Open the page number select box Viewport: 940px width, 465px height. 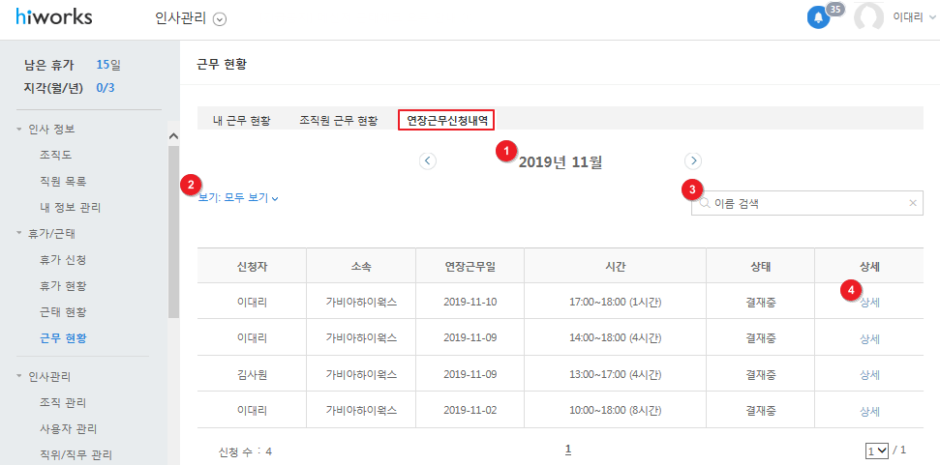pyautogui.click(x=876, y=450)
